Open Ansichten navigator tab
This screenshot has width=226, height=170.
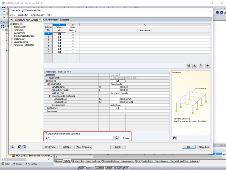point(31,164)
